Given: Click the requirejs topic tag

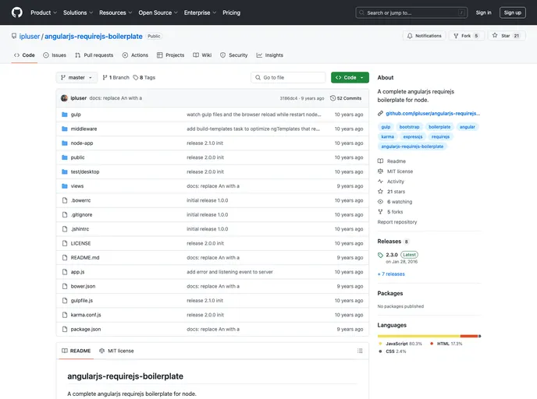Looking at the screenshot, I should 440,136.
